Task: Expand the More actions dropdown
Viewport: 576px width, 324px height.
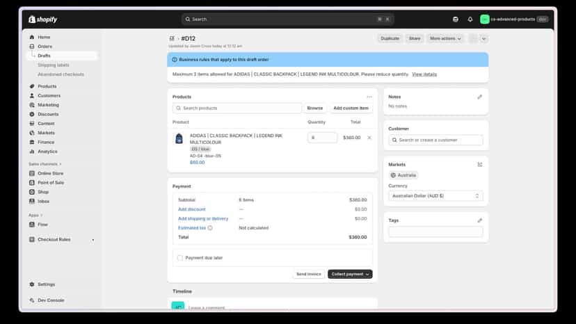Action: tap(445, 38)
